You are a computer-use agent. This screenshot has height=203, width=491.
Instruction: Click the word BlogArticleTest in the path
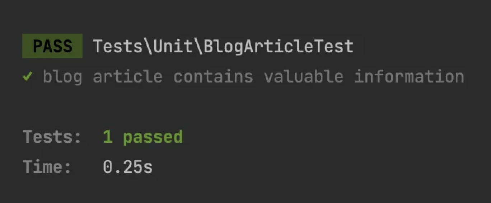pos(279,47)
